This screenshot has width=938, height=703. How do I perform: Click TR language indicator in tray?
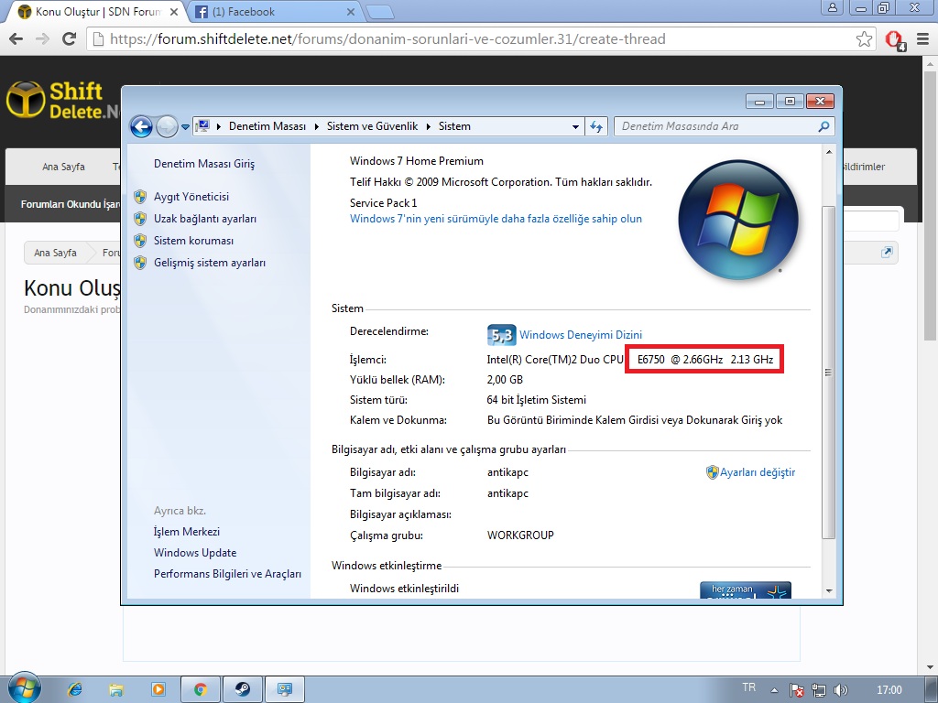pos(748,687)
